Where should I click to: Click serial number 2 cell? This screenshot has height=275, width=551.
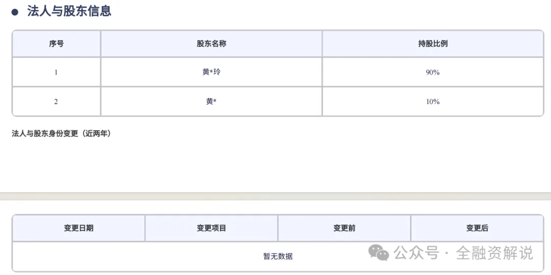pos(56,102)
